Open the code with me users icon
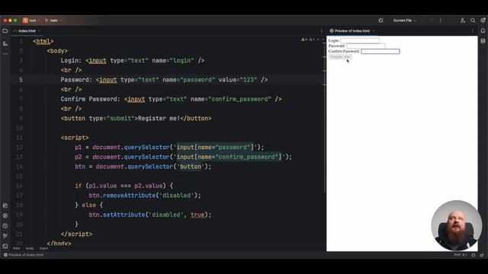The image size is (488, 274). pyautogui.click(x=463, y=21)
